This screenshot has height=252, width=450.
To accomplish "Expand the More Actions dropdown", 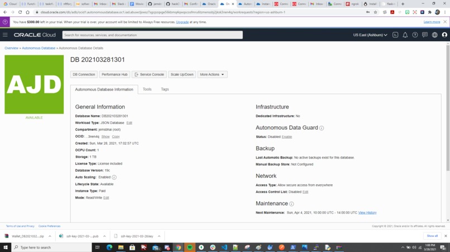I will pyautogui.click(x=212, y=75).
